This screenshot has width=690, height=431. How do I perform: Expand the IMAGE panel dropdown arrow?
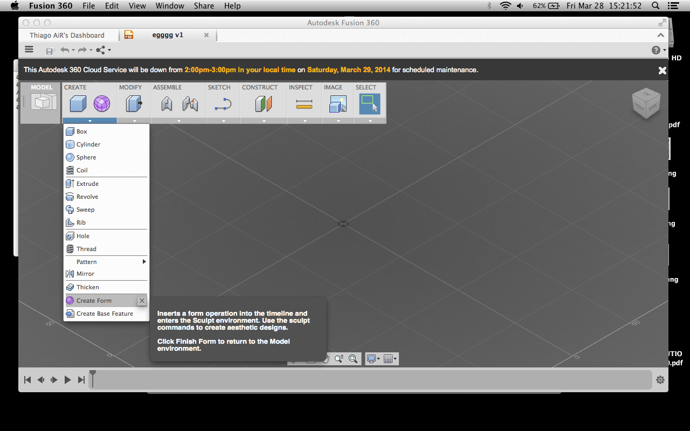[x=338, y=121]
